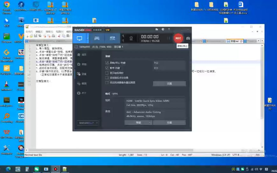Switch to HDMI device recording mode

[112, 38]
